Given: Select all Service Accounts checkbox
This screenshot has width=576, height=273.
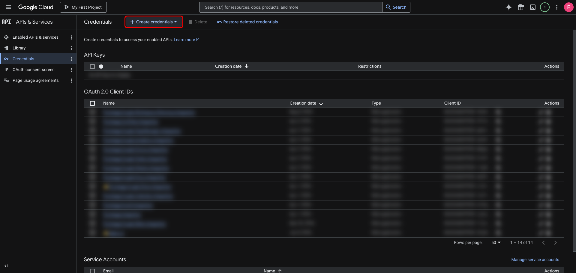Looking at the screenshot, I should 92,271.
